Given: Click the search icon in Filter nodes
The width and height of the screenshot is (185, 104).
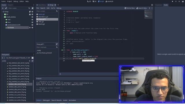Looking at the screenshot, I should (29, 8).
